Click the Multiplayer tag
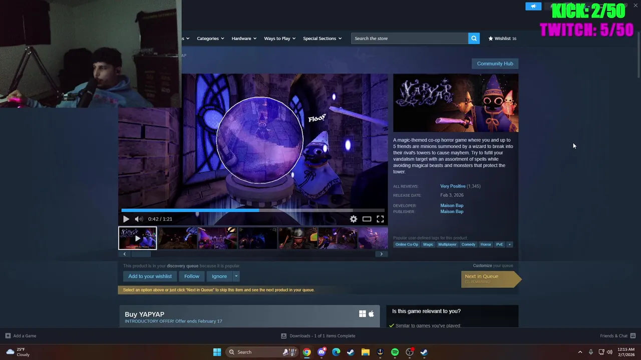Viewport: 641px width, 360px height. [447, 244]
